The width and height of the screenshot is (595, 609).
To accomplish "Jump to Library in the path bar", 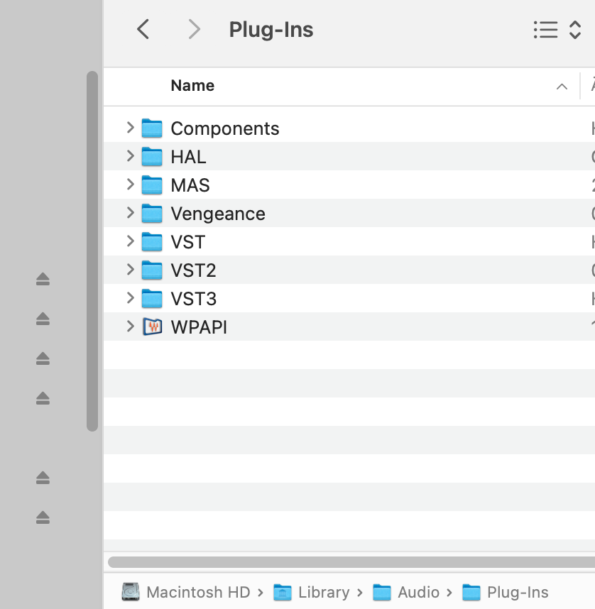I will point(324,592).
